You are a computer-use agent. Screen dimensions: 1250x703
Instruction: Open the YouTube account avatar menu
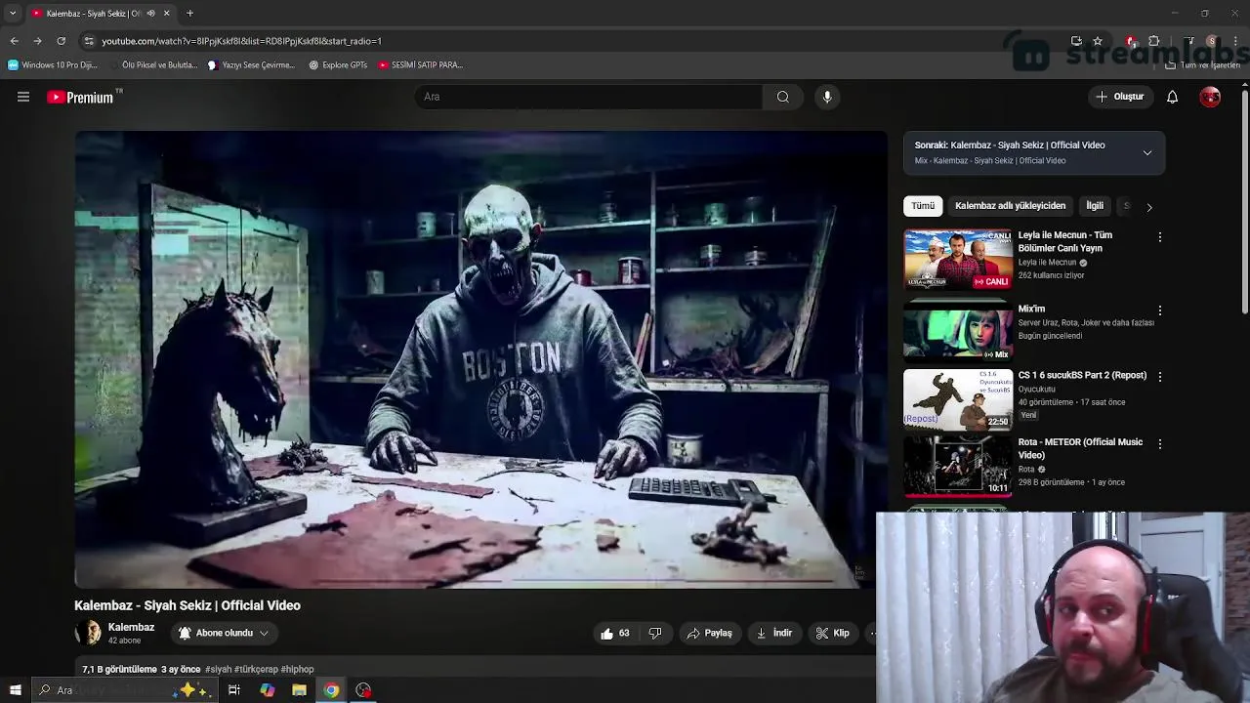pos(1210,97)
